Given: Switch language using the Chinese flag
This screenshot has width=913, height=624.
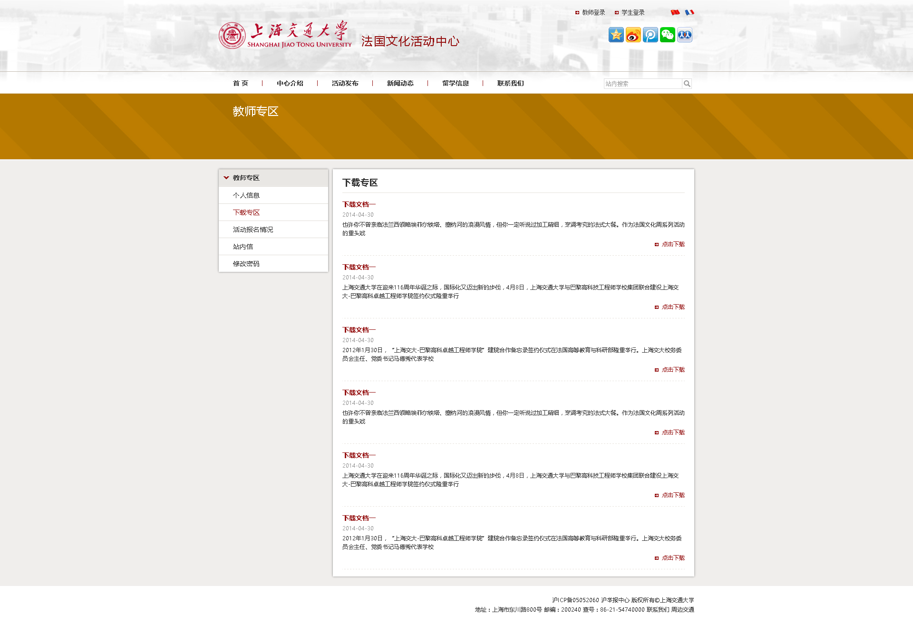Looking at the screenshot, I should 675,12.
